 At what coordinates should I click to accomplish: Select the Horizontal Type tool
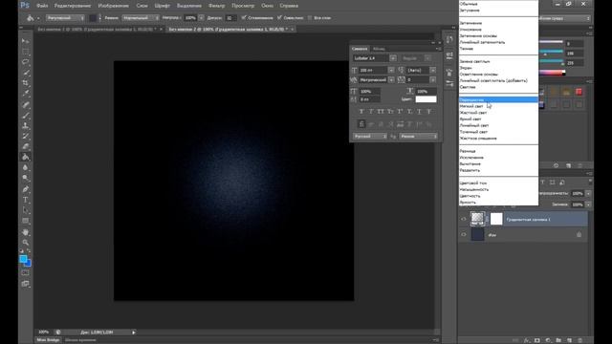tap(26, 200)
